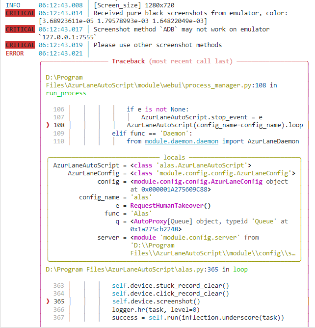Image resolution: width=315 pixels, height=328 pixels.
Task: Click 'Screenshot method `ADB` may not work' message
Action: (182, 29)
